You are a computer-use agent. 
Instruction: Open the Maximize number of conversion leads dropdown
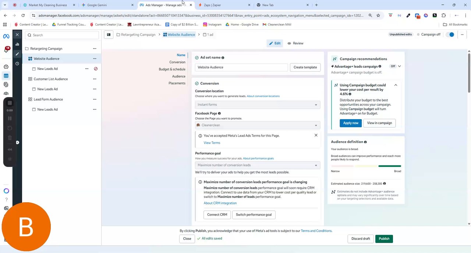[258, 165]
